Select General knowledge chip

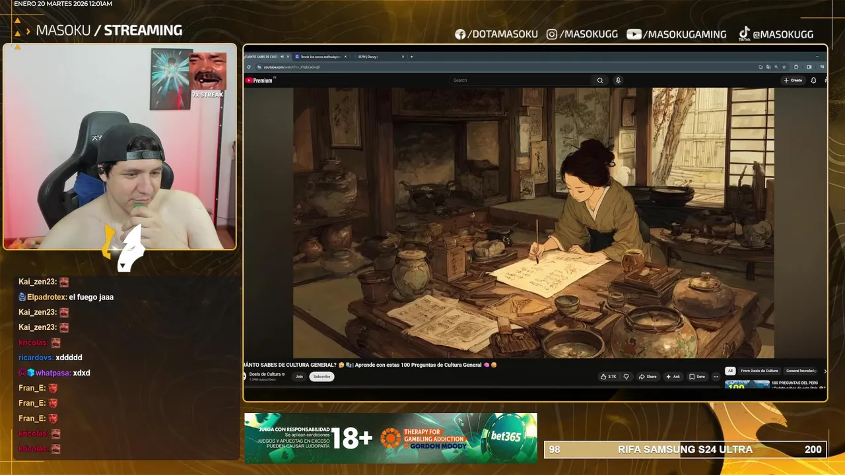point(801,371)
